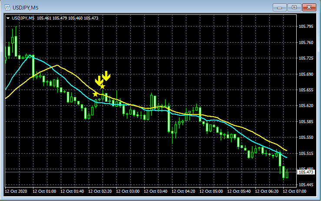Click the price scale value 105.585
The width and height of the screenshot is (321, 201).
click(x=306, y=122)
